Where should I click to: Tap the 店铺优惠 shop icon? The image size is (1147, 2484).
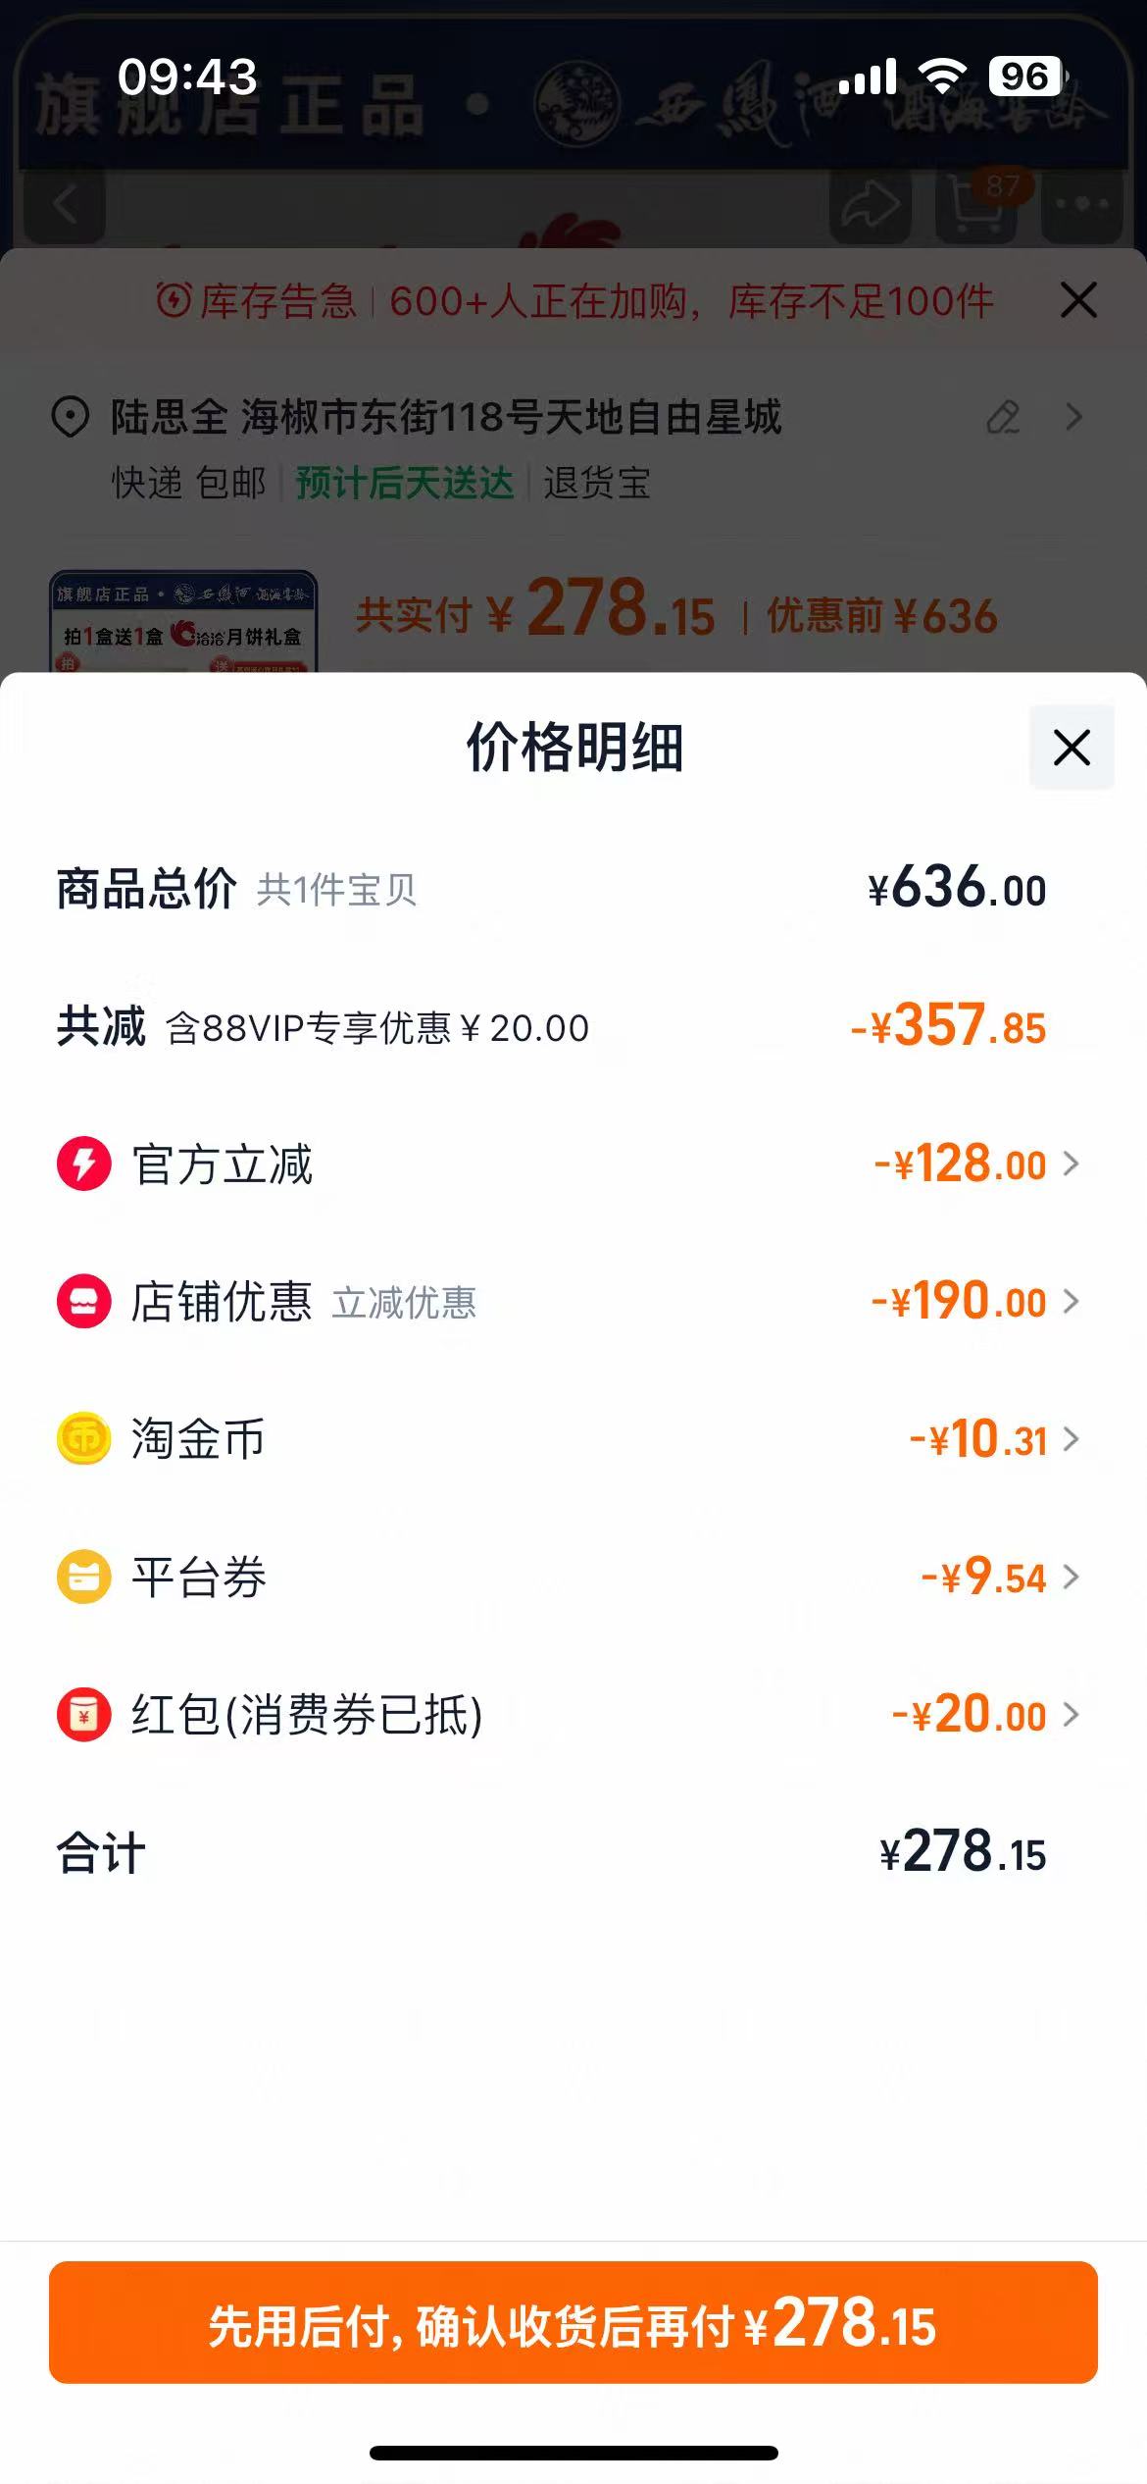point(84,1301)
